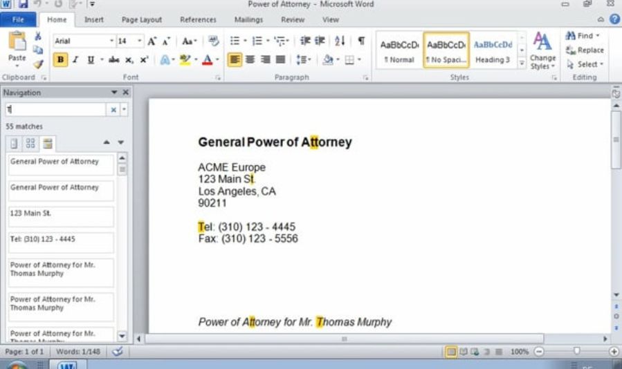Toggle show paragraph marks
Viewport: 622px width, 369px height.
pos(361,41)
